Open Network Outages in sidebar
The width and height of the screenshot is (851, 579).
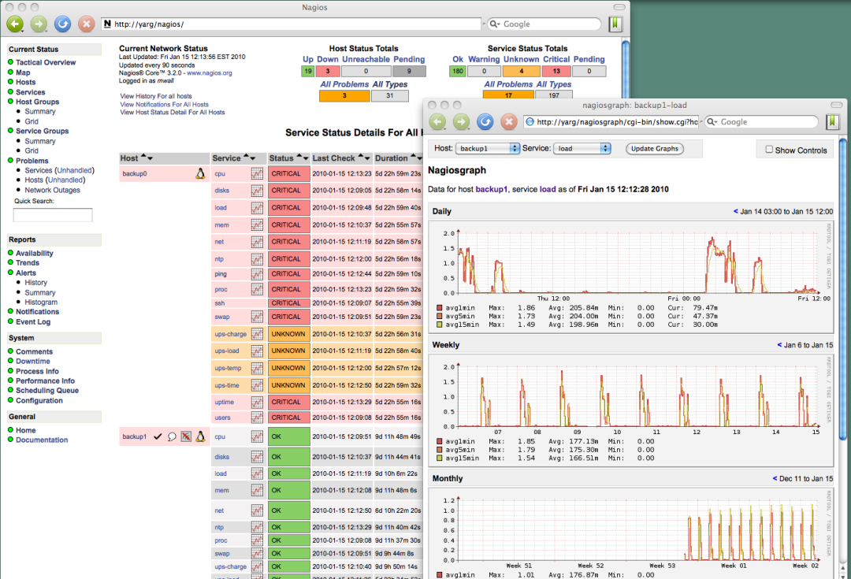52,190
